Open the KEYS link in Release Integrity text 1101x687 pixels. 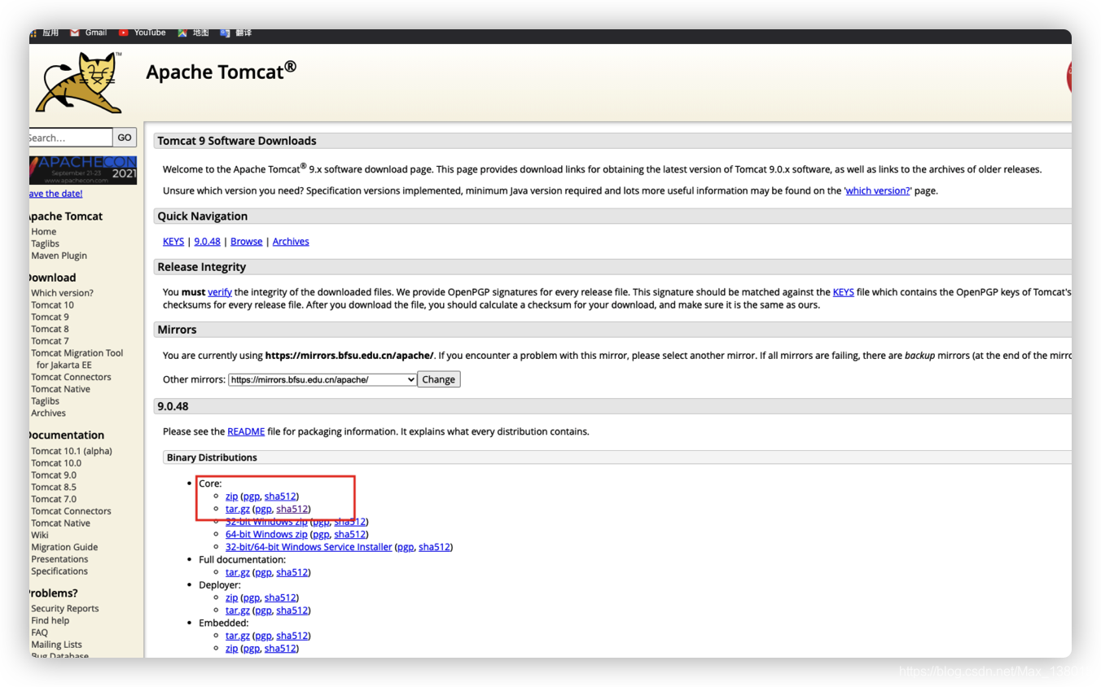tap(843, 292)
